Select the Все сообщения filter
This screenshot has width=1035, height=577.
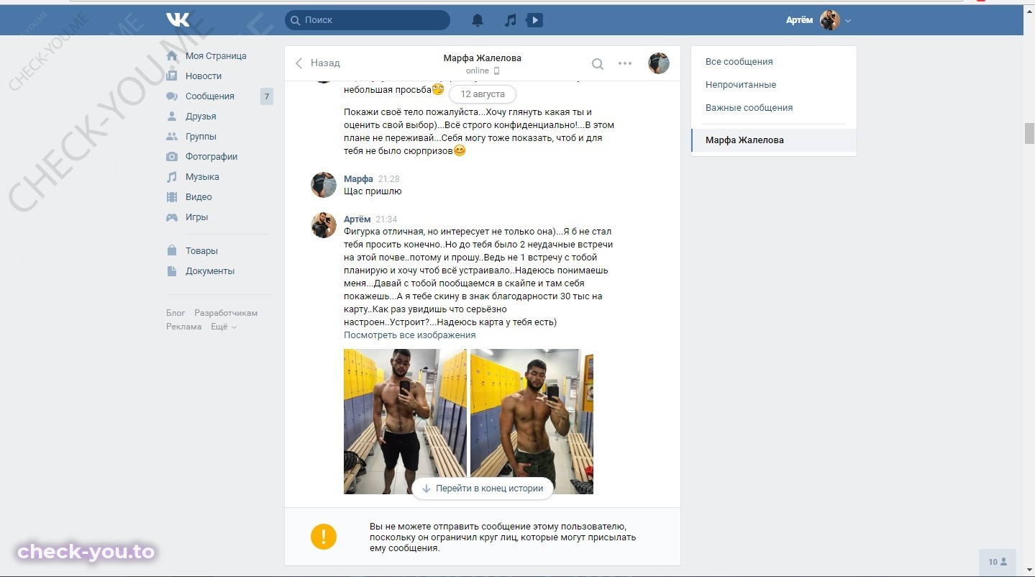[x=739, y=62]
